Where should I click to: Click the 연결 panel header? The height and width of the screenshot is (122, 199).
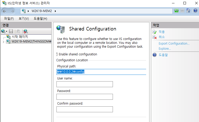26,25
